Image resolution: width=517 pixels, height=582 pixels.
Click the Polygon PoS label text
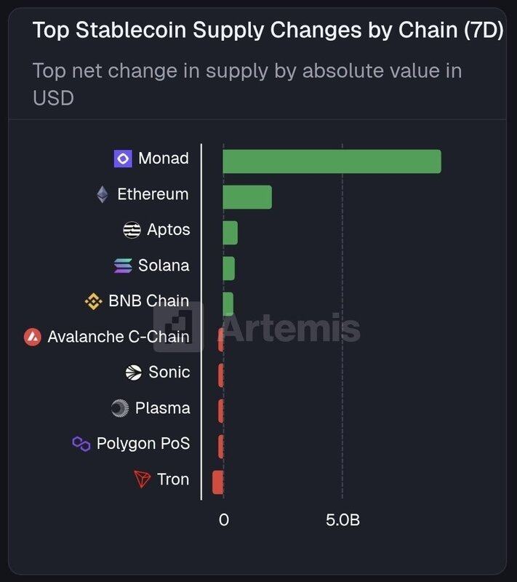point(143,444)
